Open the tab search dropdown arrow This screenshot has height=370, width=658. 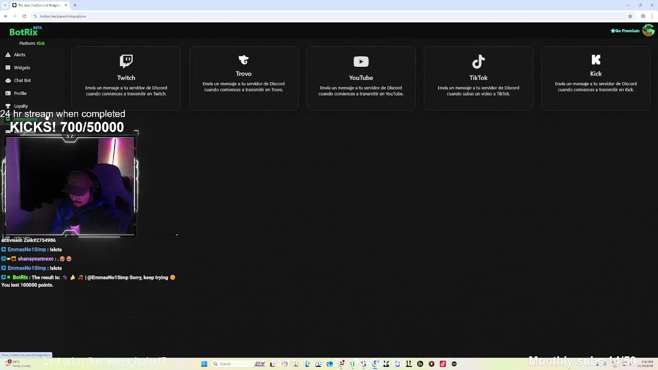tap(5, 5)
